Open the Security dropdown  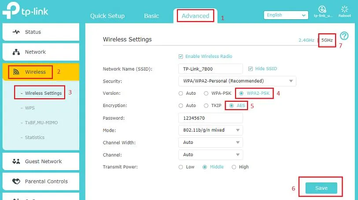coord(237,81)
